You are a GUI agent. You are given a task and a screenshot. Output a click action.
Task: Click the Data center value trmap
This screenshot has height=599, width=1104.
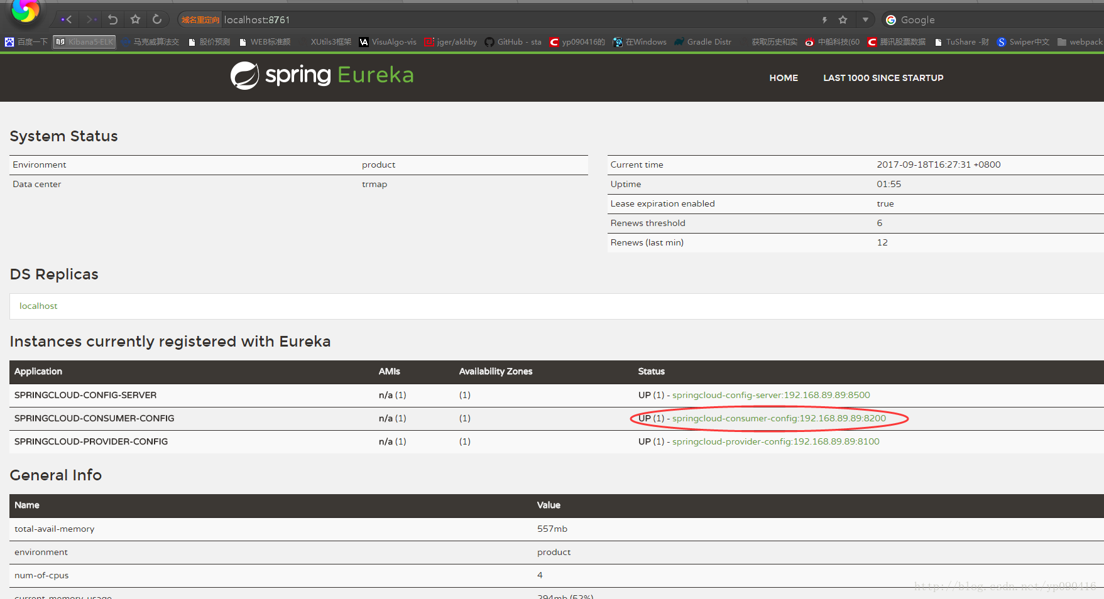[374, 184]
